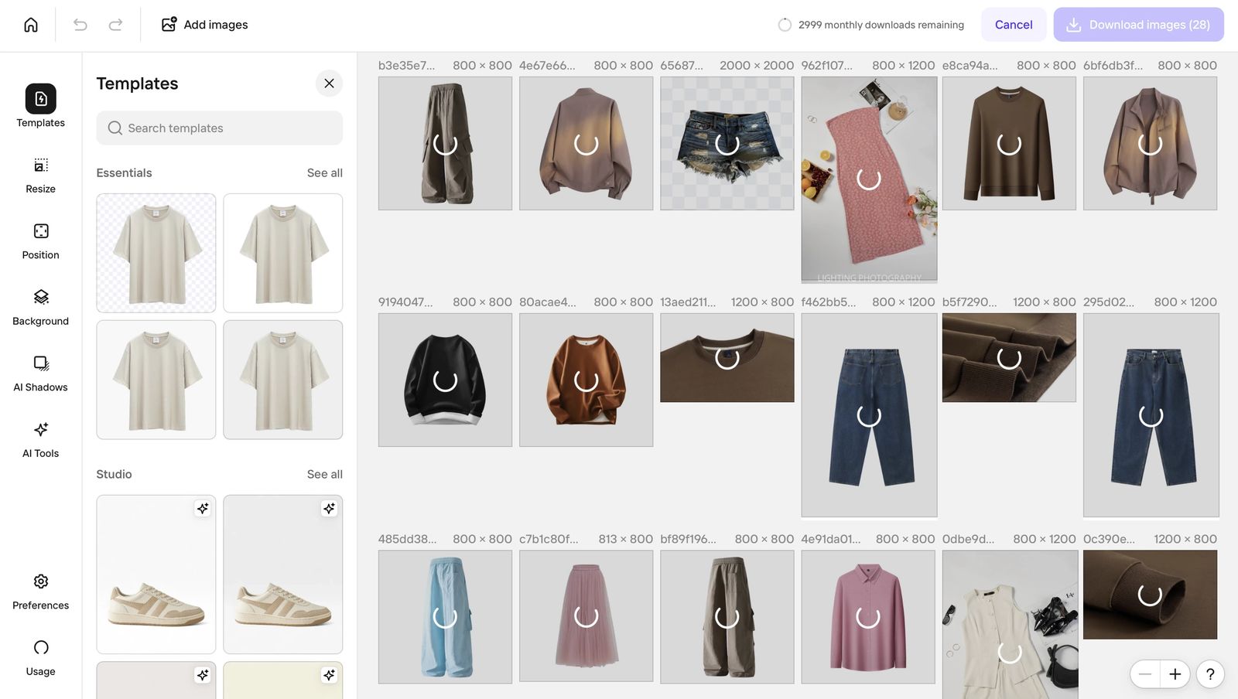Click the undo arrow

tap(80, 25)
